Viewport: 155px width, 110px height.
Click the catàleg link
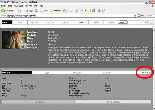[111, 22]
